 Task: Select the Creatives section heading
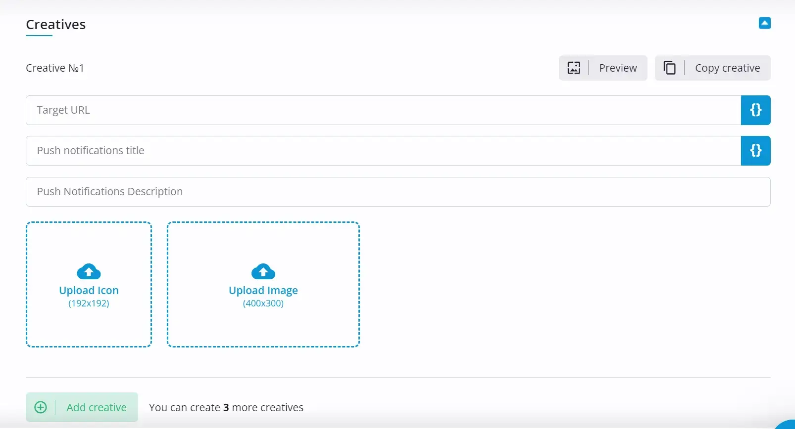point(56,25)
